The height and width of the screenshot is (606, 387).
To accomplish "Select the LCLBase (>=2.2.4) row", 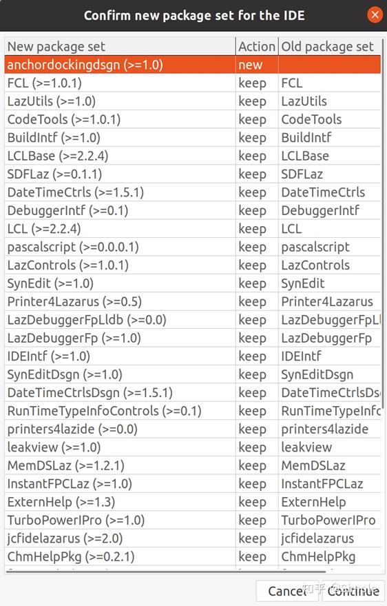I will [193, 156].
